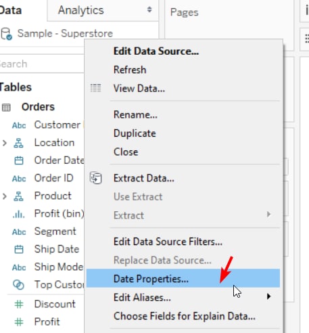Click the Extract Data icon in menu
309x333 pixels.
coord(96,178)
